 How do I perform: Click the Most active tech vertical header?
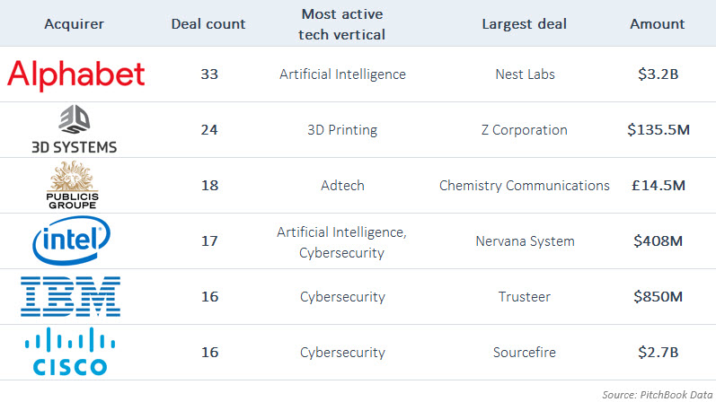coord(342,24)
